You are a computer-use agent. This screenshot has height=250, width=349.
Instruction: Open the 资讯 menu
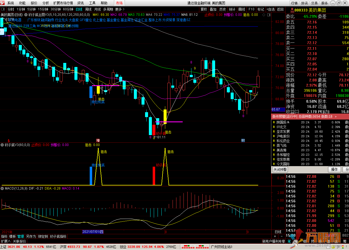pos(80,3)
